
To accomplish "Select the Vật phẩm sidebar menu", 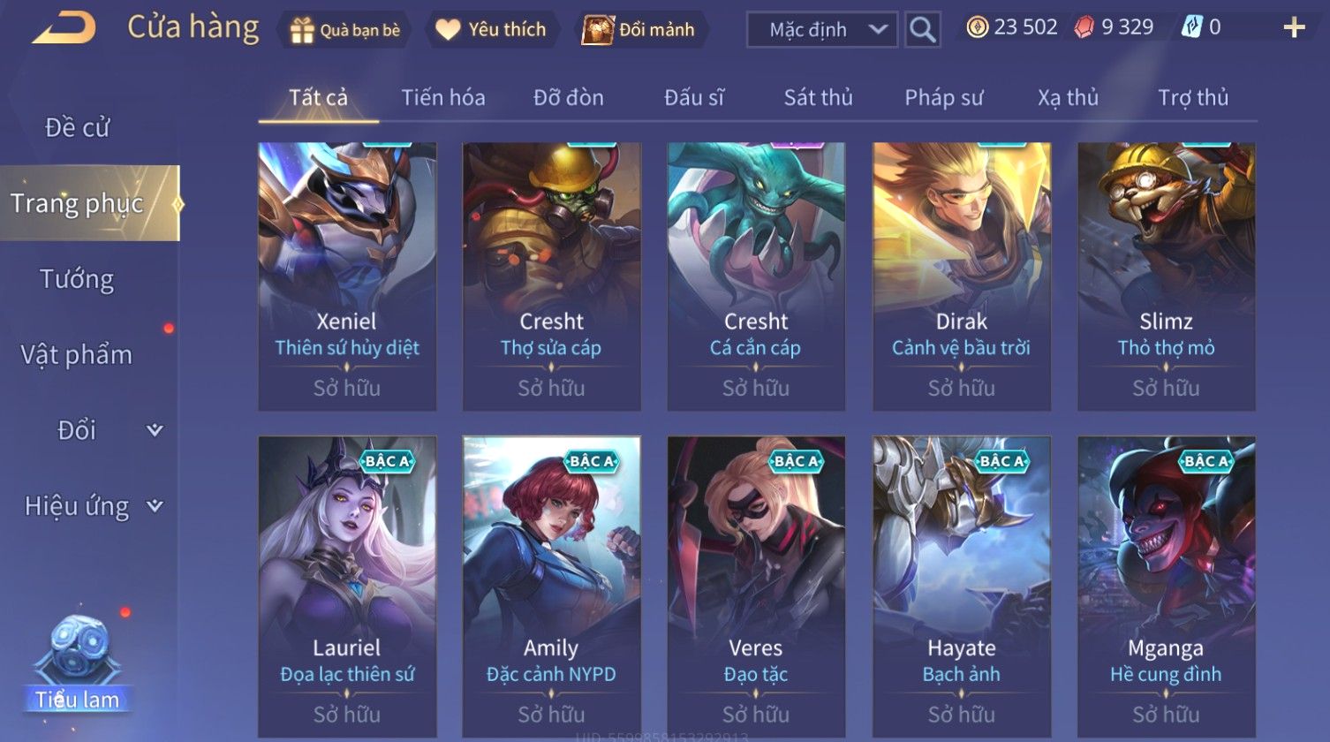I will click(x=77, y=355).
